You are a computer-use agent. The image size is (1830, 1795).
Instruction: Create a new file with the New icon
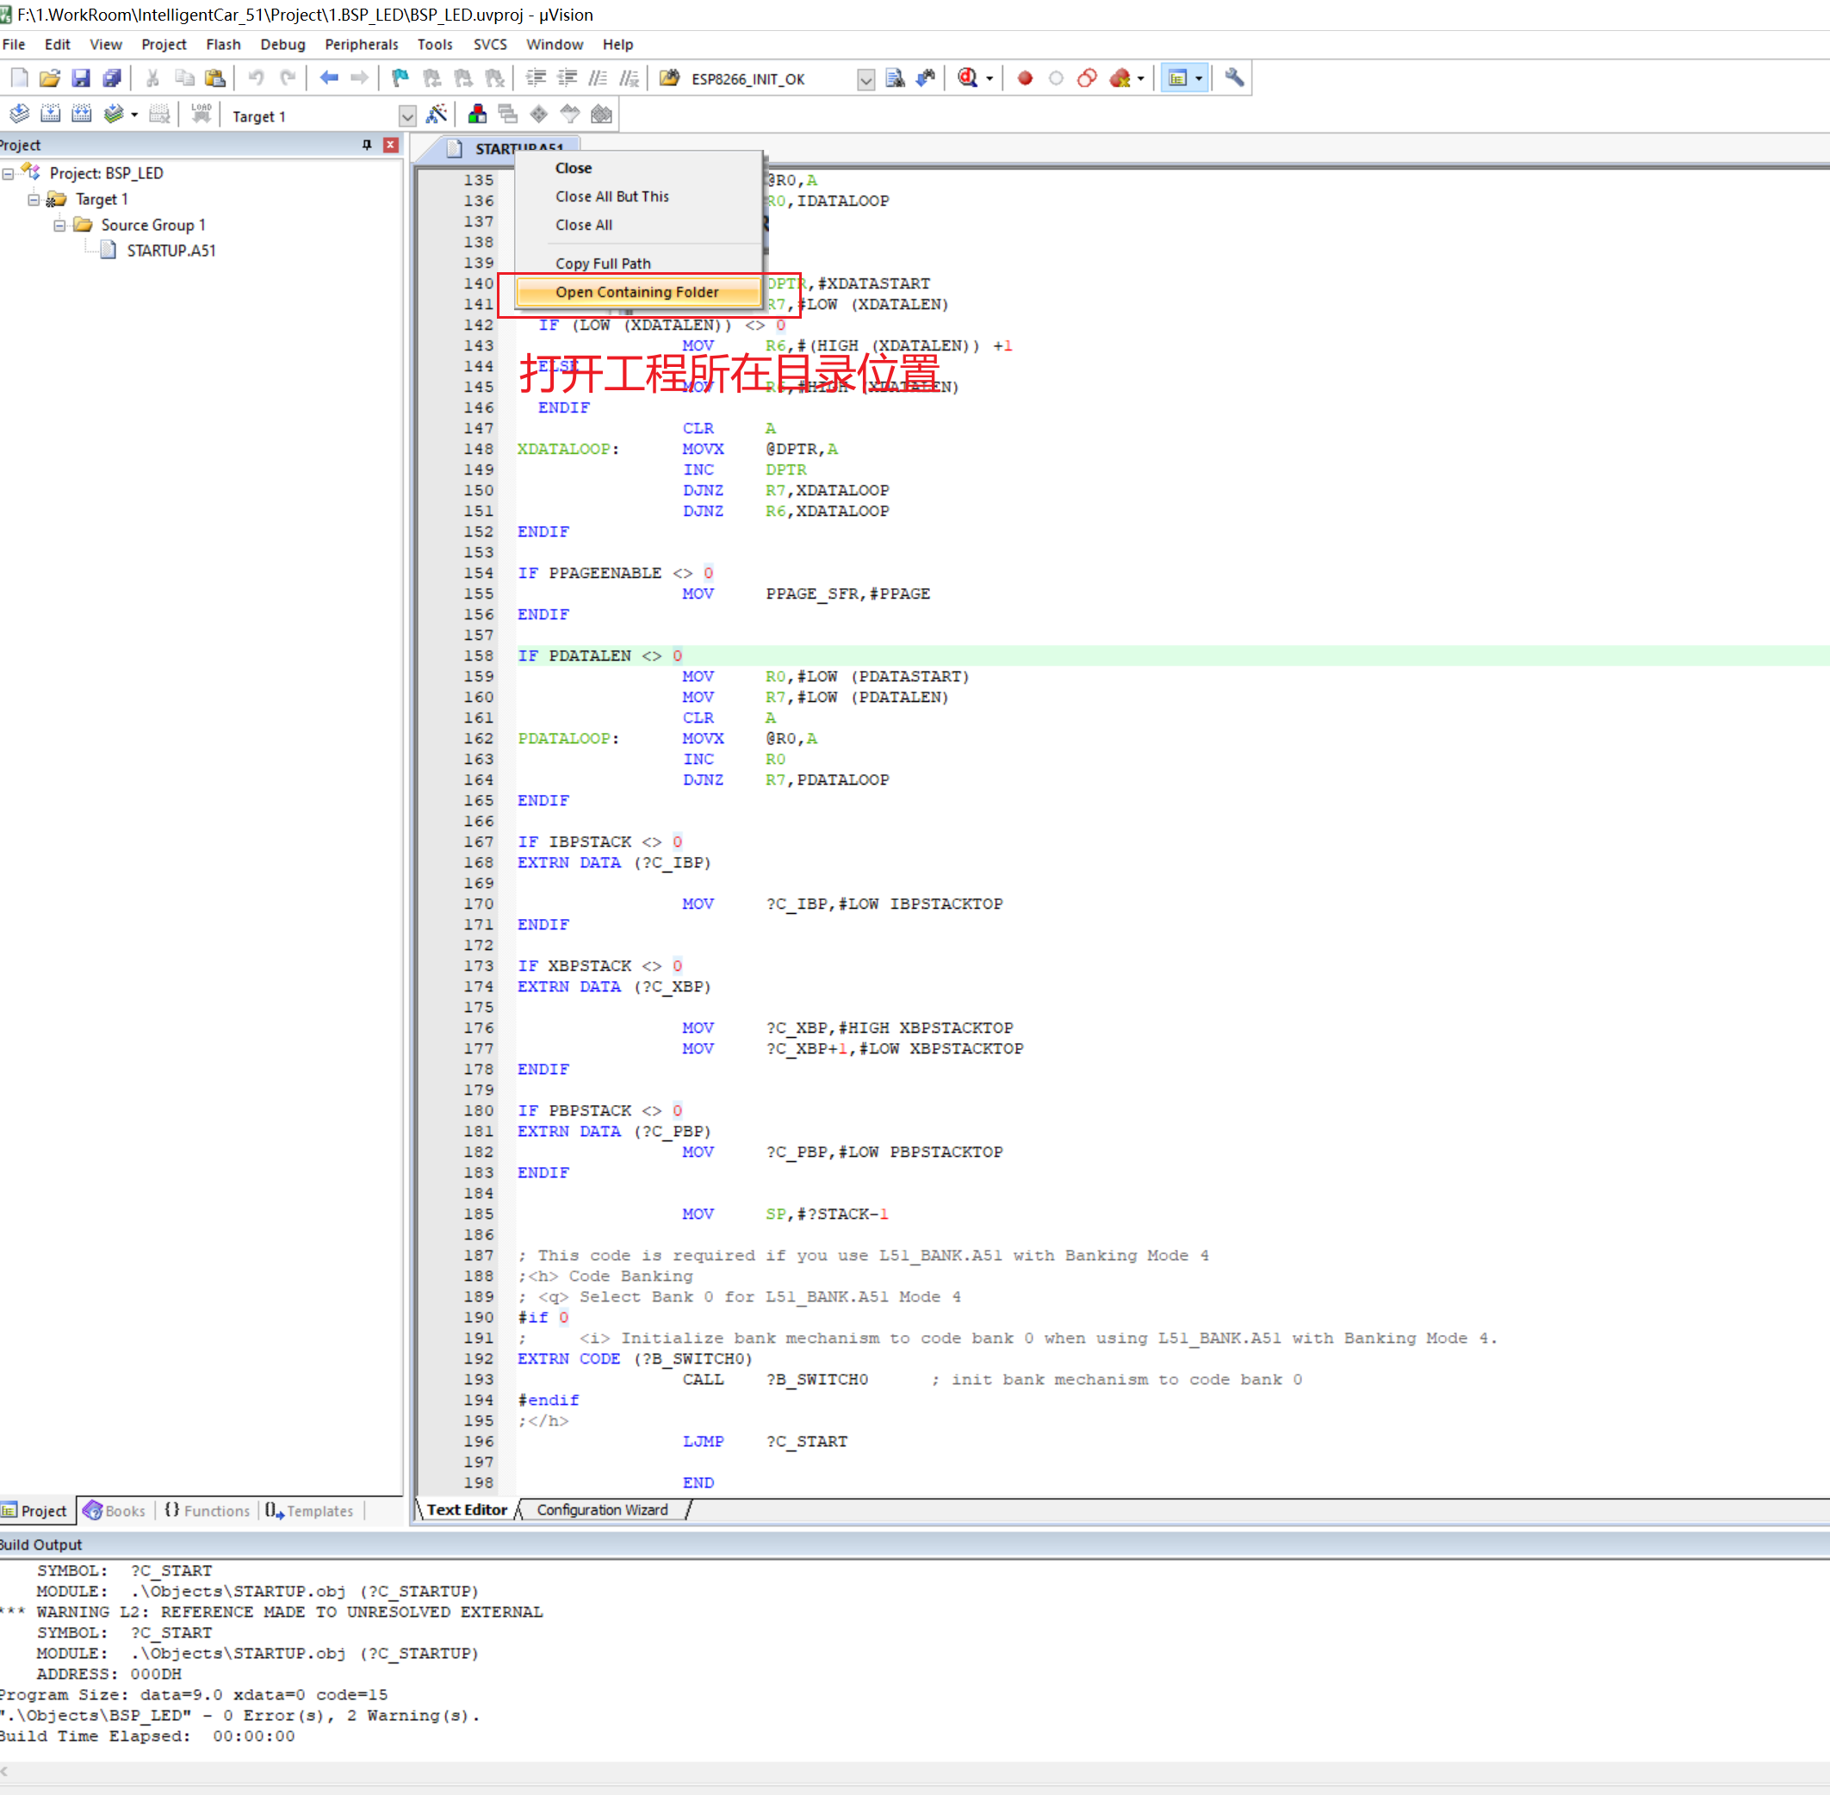coord(19,78)
